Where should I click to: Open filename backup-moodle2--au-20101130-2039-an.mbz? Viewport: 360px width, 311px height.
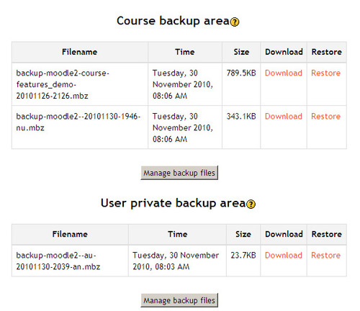[58, 261]
